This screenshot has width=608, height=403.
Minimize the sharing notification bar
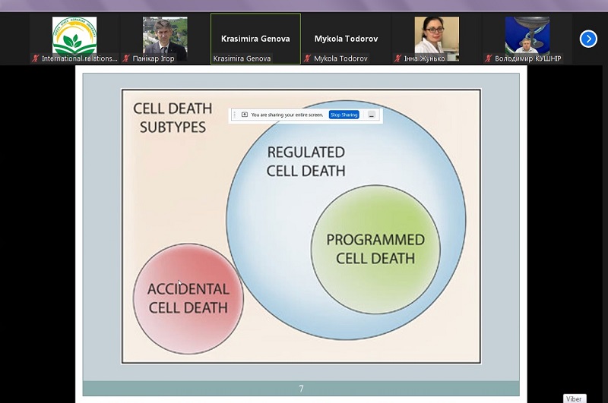coord(372,115)
